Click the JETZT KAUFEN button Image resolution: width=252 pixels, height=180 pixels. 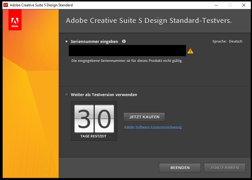[144, 117]
